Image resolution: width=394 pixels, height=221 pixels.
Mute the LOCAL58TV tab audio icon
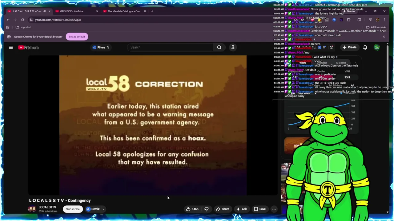pos(45,11)
